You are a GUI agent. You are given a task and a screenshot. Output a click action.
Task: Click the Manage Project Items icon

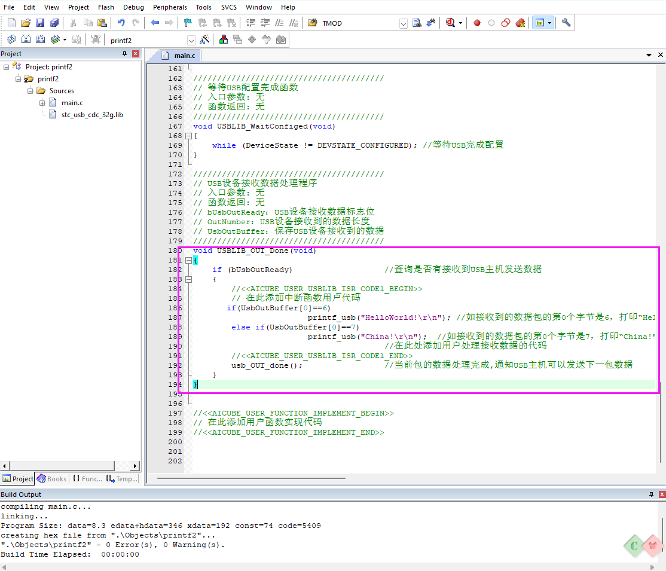tap(224, 39)
